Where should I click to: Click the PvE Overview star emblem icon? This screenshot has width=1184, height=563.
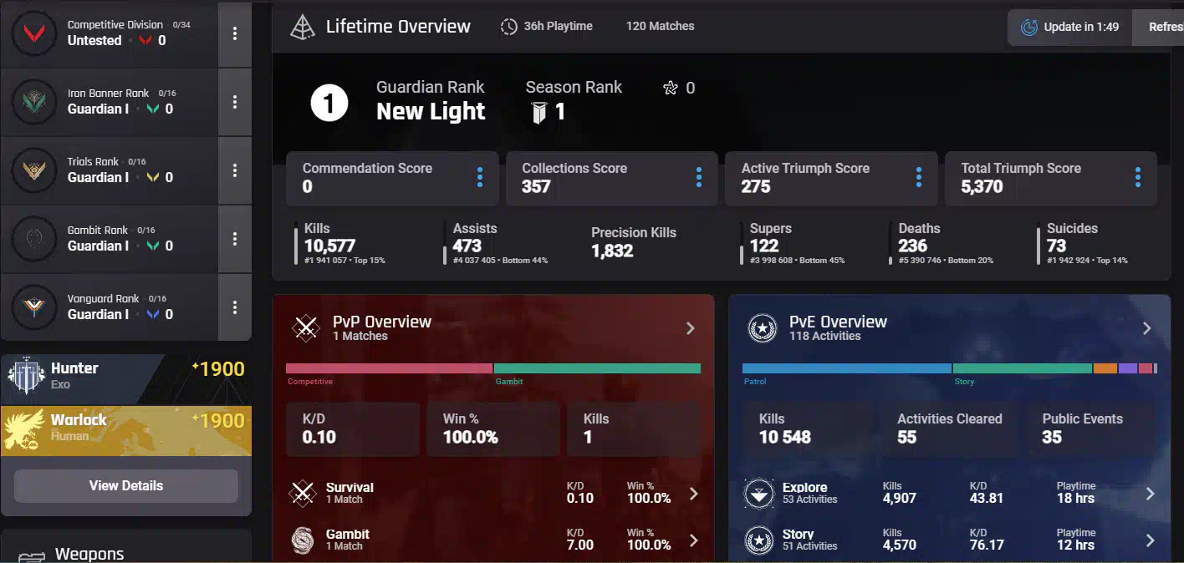763,328
